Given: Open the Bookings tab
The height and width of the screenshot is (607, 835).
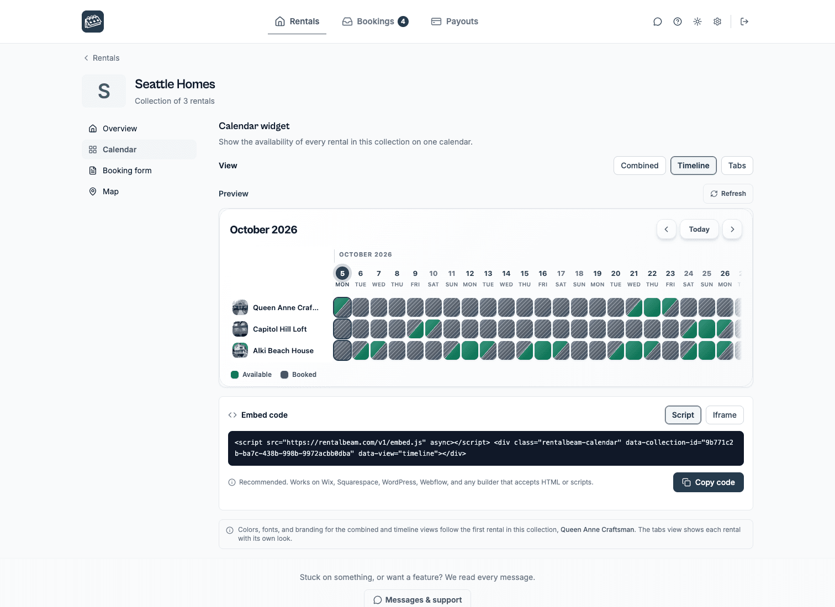Looking at the screenshot, I should 375,22.
